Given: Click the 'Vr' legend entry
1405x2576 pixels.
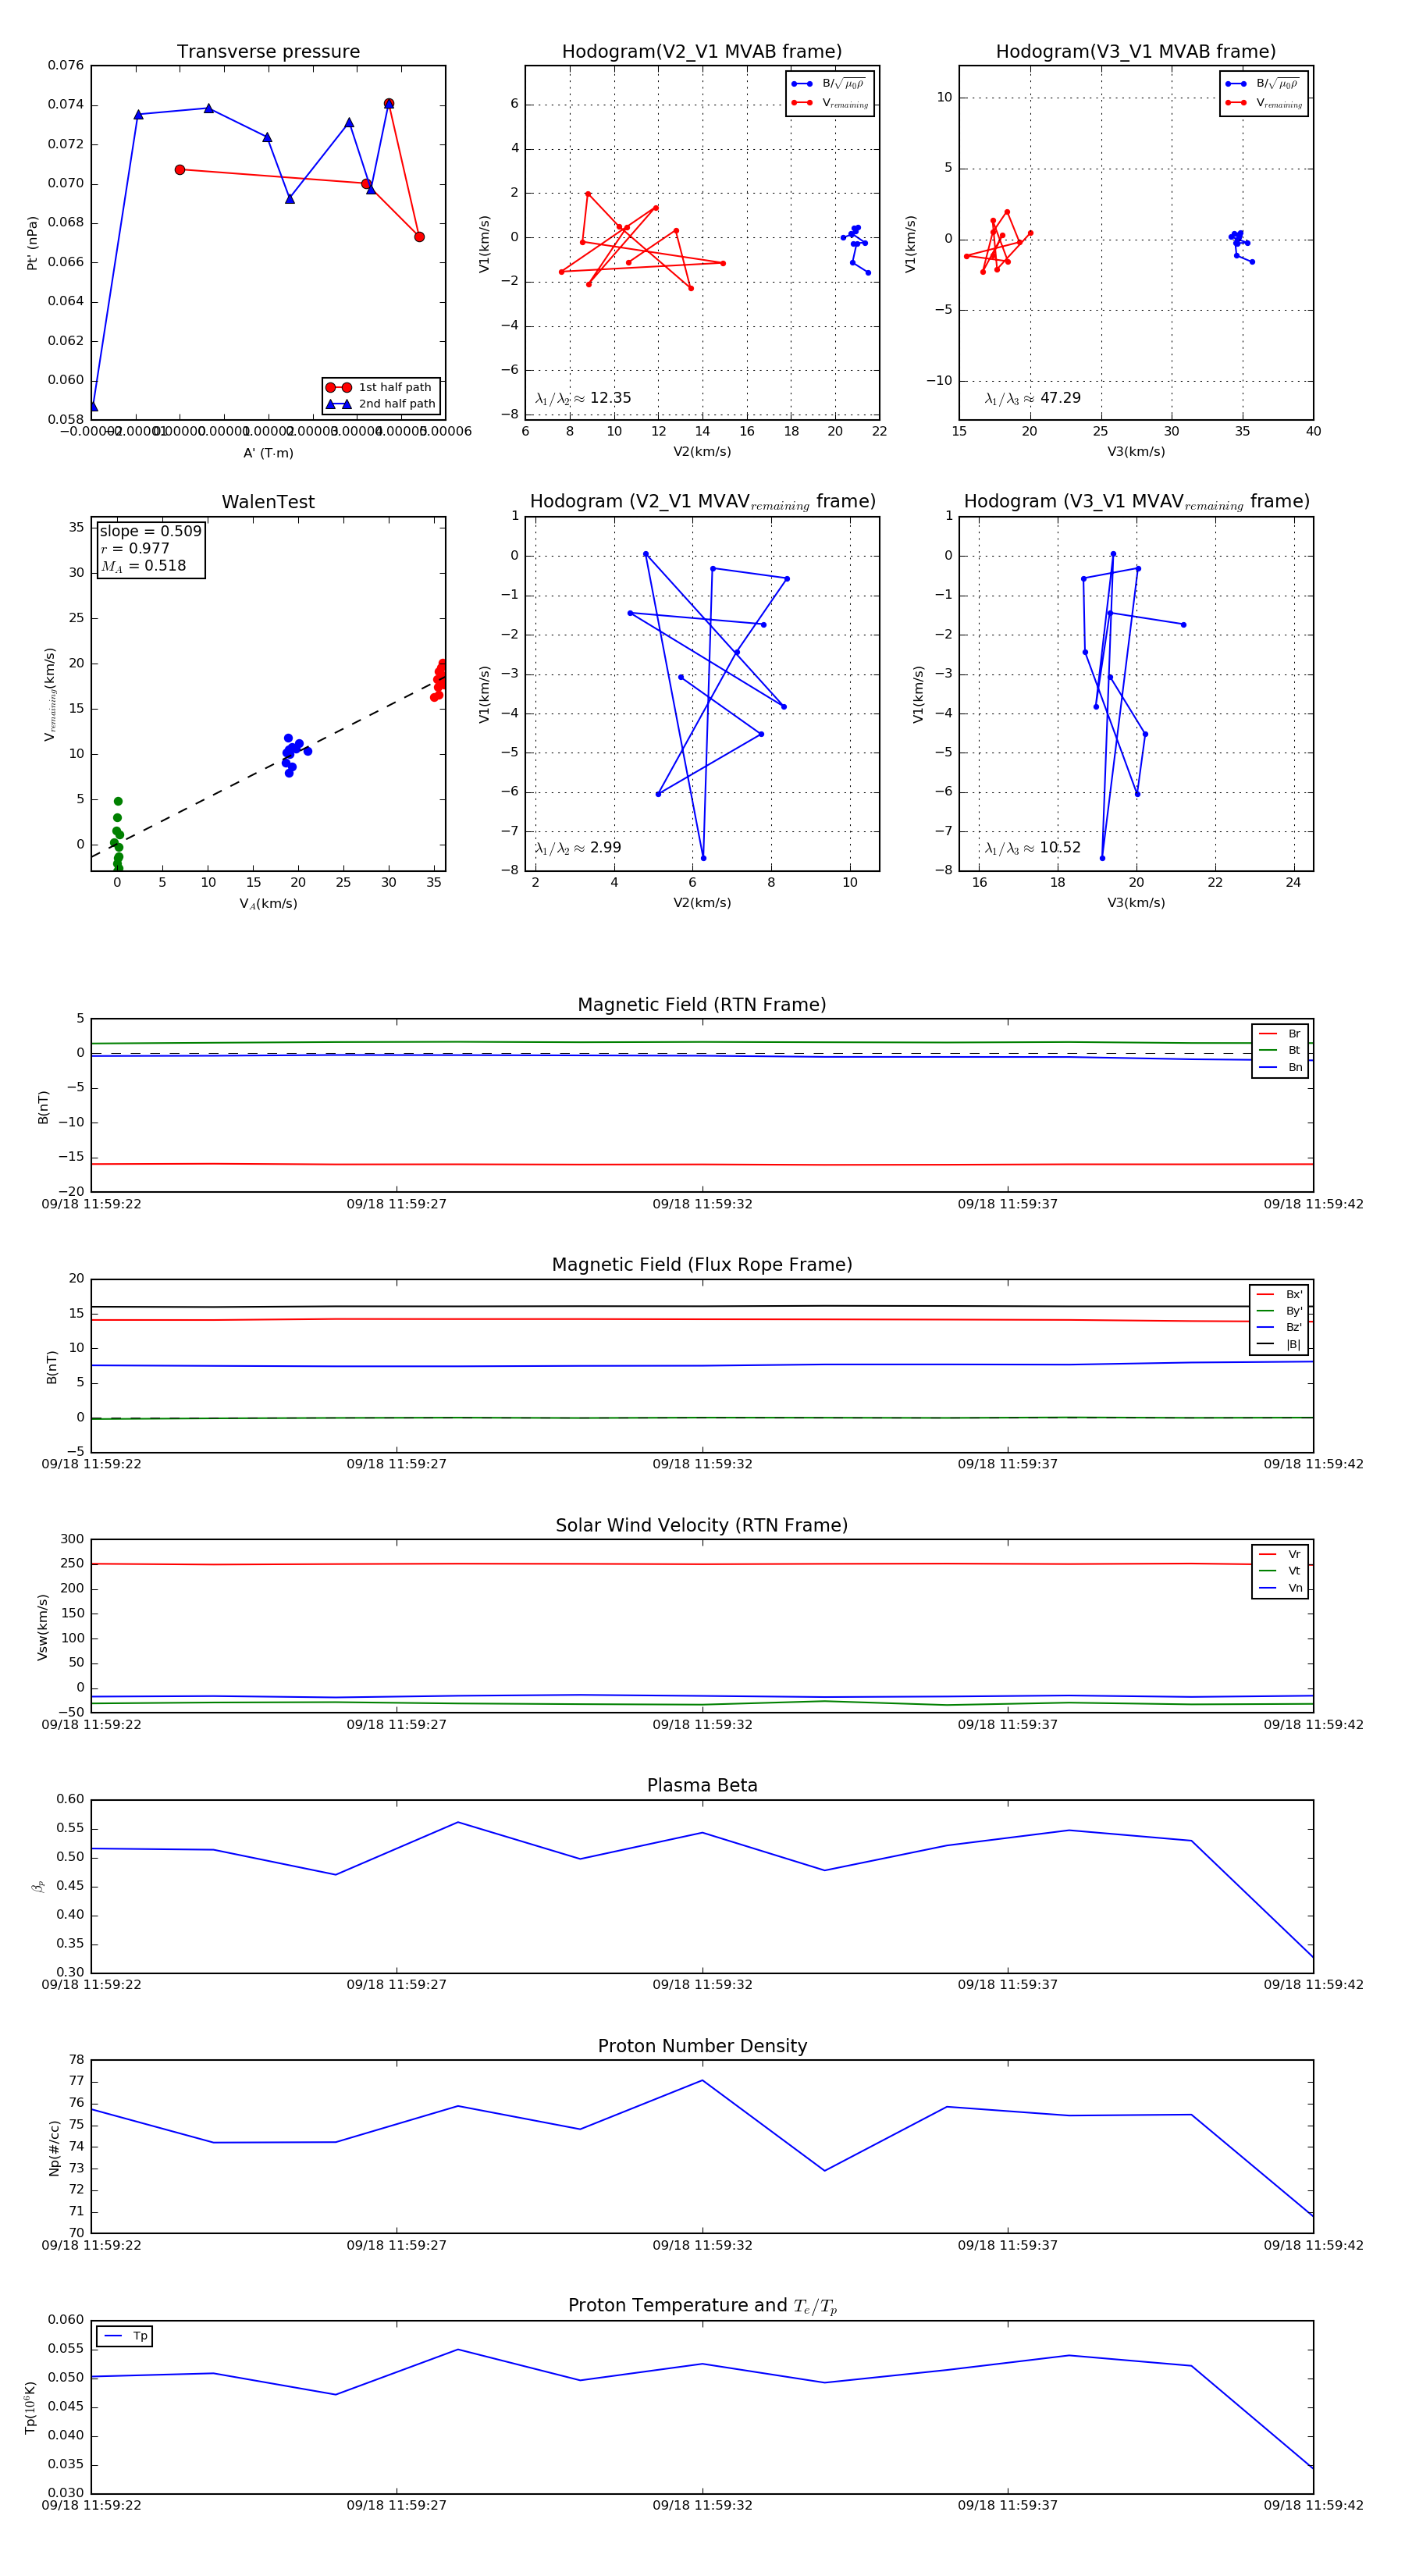Looking at the screenshot, I should [1280, 1554].
